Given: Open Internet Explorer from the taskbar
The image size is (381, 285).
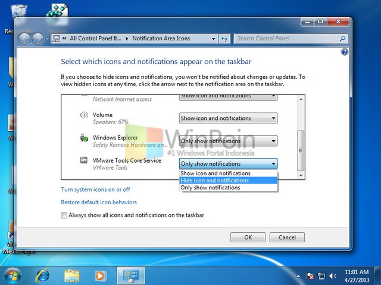Looking at the screenshot, I should [x=42, y=275].
